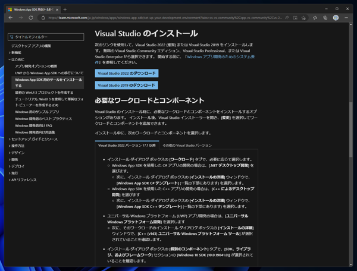This screenshot has width=357, height=271.
Task: Open the WinUI 3 フォト ビューアー tutorial item
Action: [x=49, y=102]
